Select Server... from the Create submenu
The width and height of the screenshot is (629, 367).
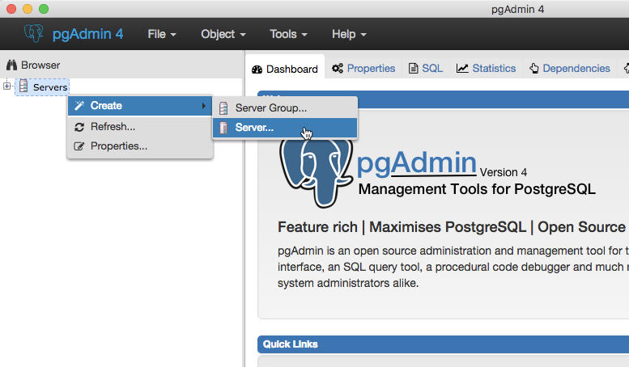point(285,128)
